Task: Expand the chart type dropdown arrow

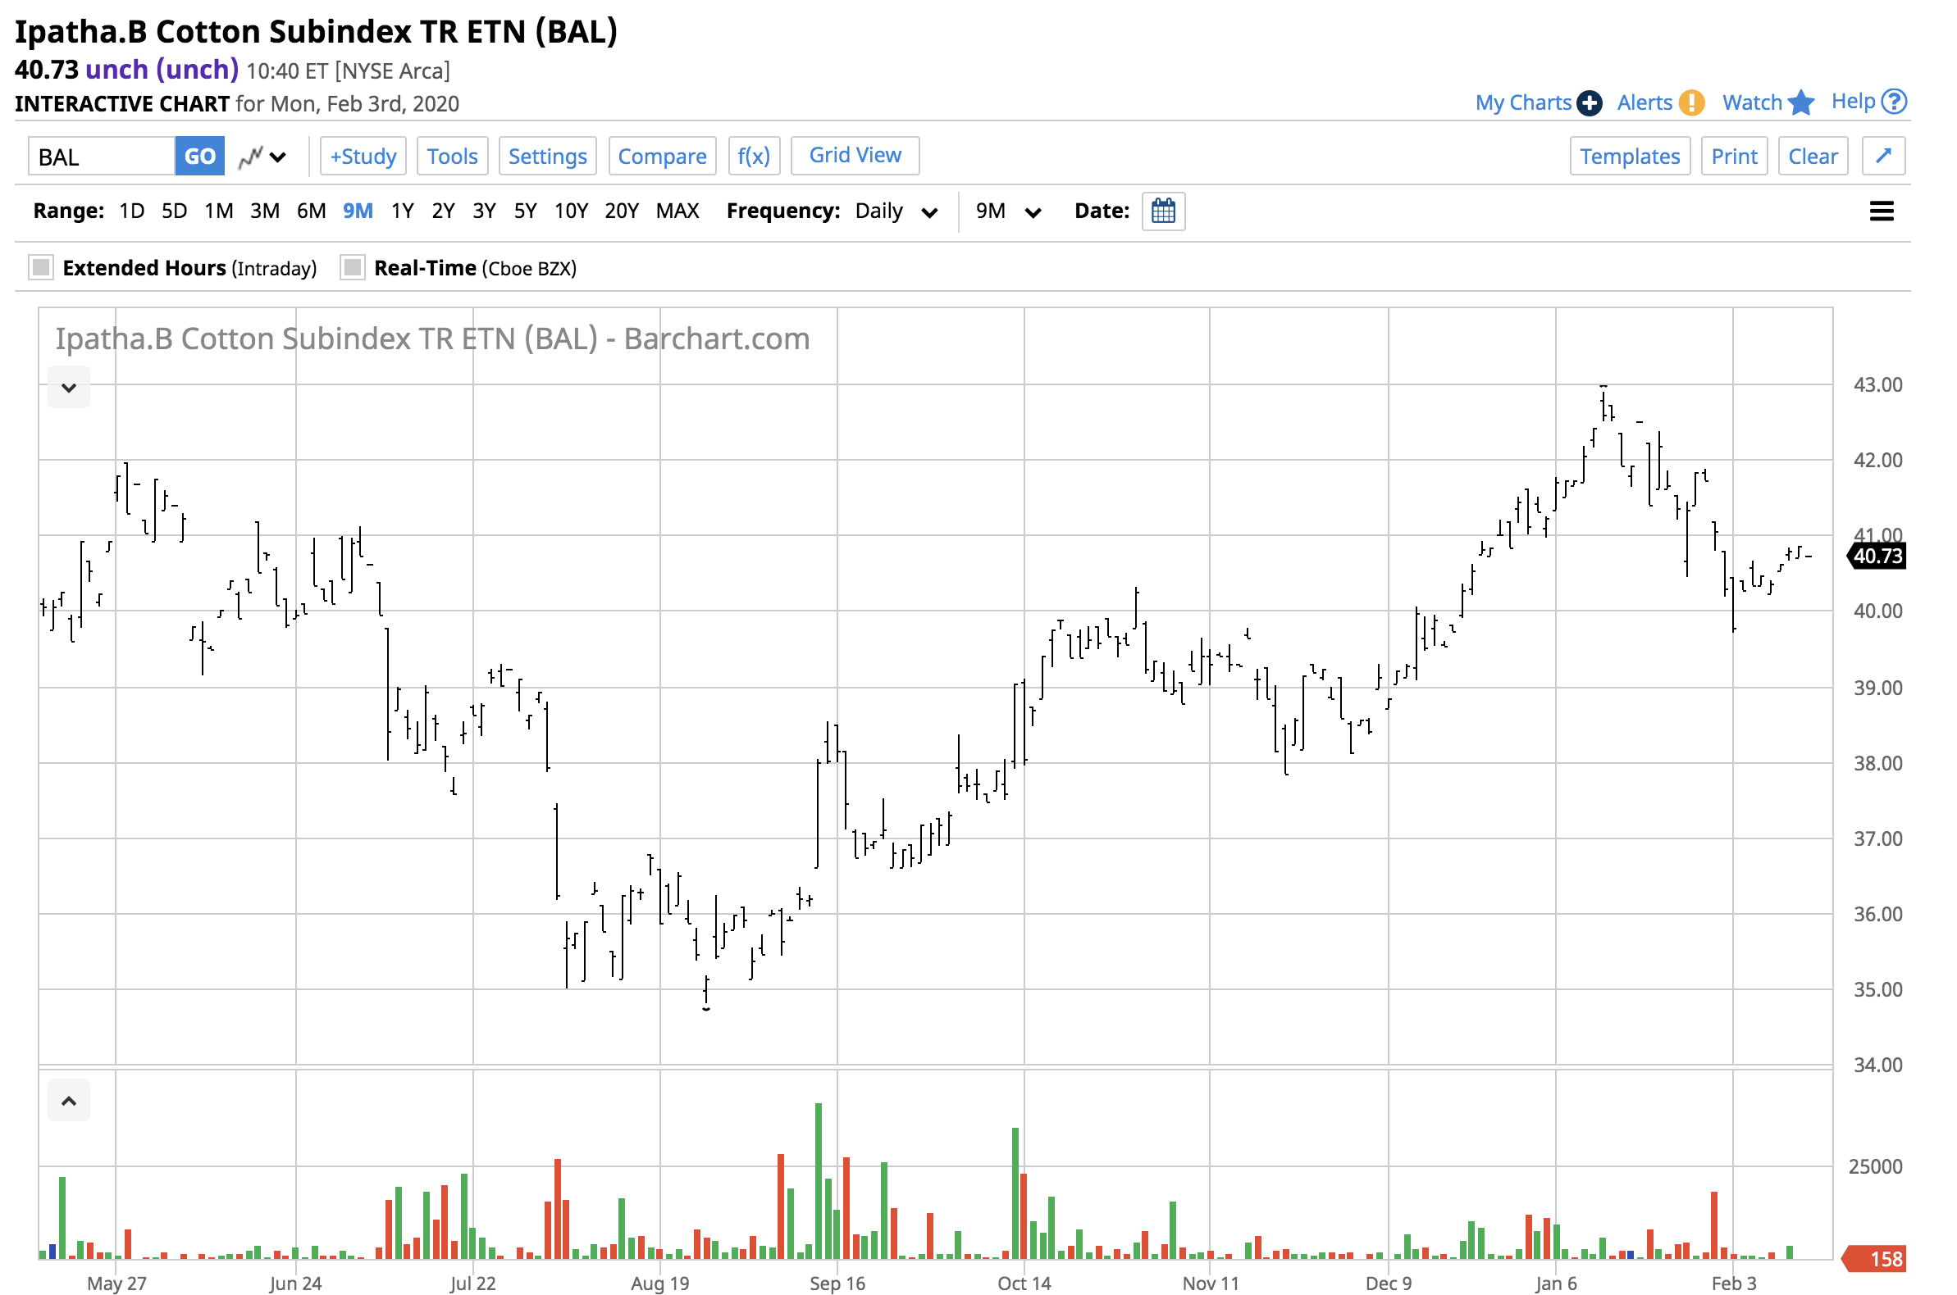Action: (278, 157)
